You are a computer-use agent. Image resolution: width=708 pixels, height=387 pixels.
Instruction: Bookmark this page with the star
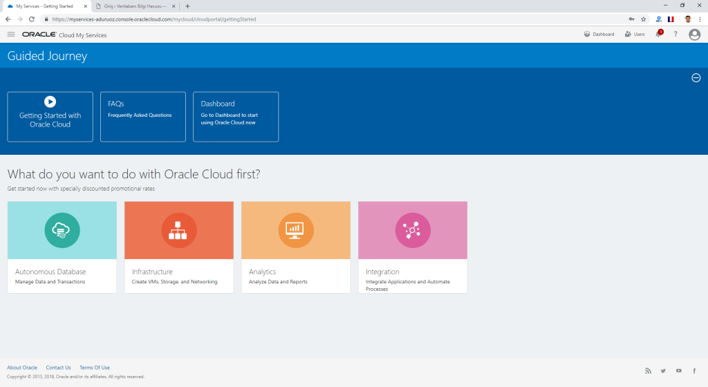[x=644, y=19]
